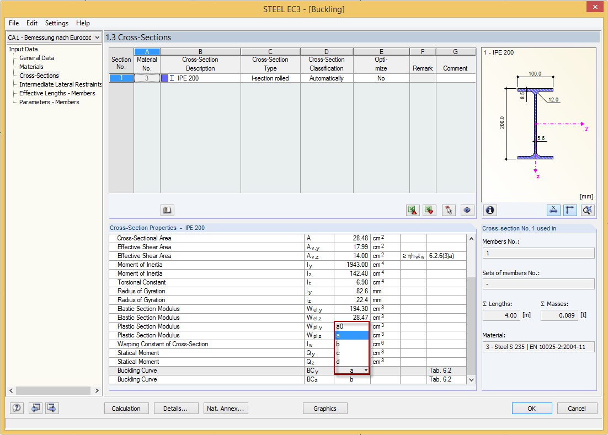Open the Help menu

(83, 23)
